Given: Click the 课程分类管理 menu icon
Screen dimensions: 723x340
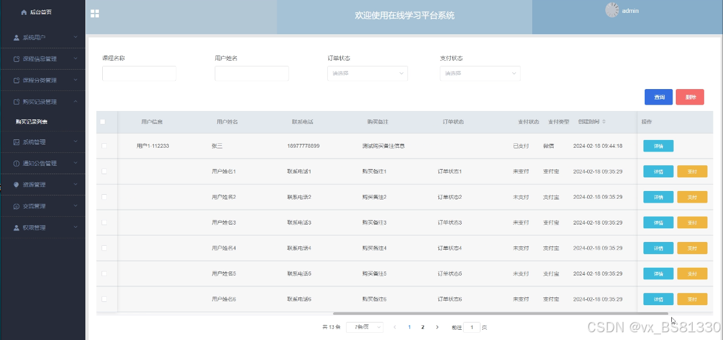Looking at the screenshot, I should [17, 80].
